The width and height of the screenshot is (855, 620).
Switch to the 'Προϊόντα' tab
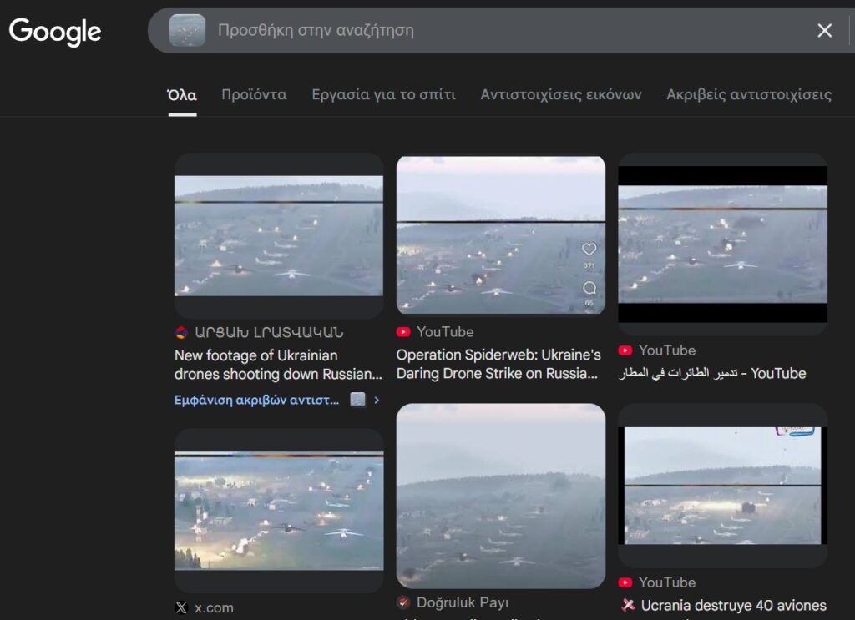(x=254, y=95)
